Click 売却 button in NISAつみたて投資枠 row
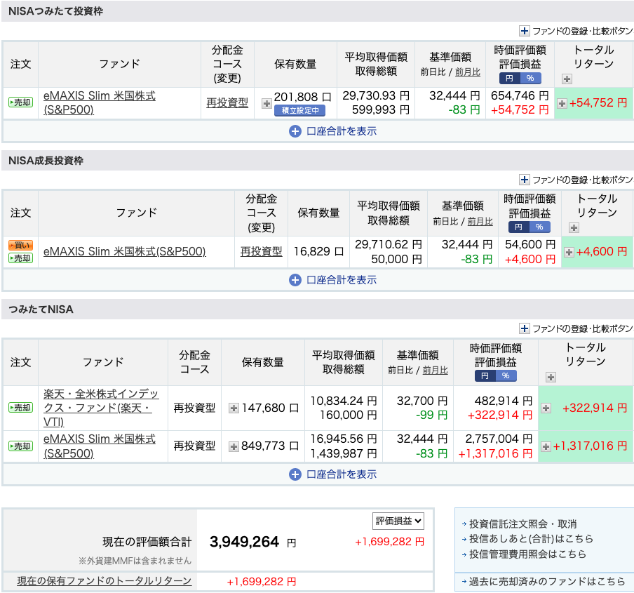 (x=20, y=102)
